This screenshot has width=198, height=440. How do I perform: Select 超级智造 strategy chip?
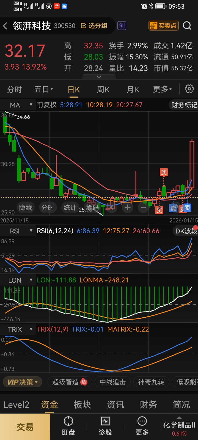click(x=70, y=382)
